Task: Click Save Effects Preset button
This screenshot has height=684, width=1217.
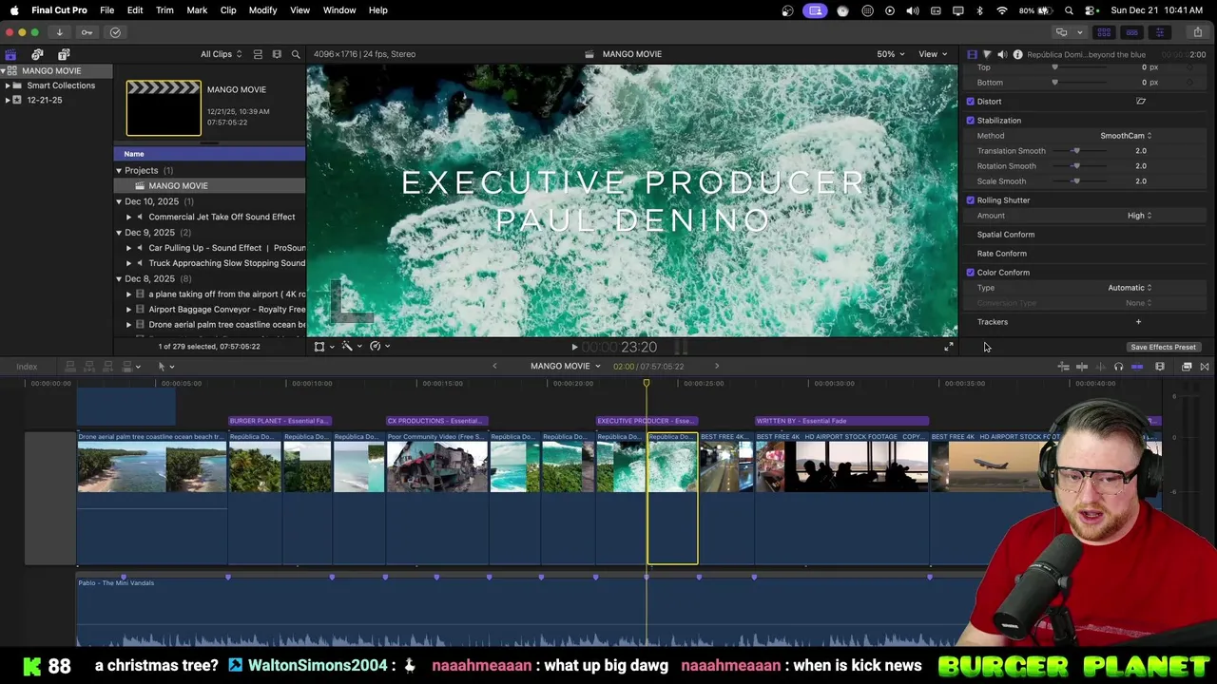Action: [1163, 347]
